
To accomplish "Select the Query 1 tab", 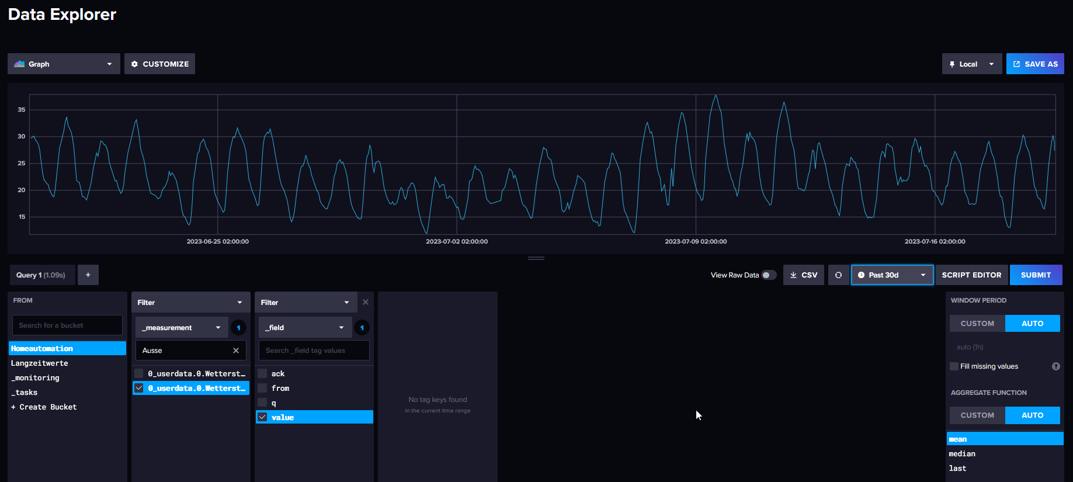I will (42, 275).
